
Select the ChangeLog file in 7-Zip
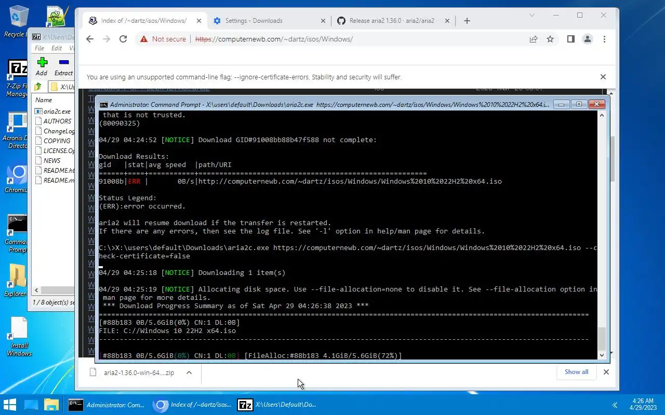[x=55, y=131]
